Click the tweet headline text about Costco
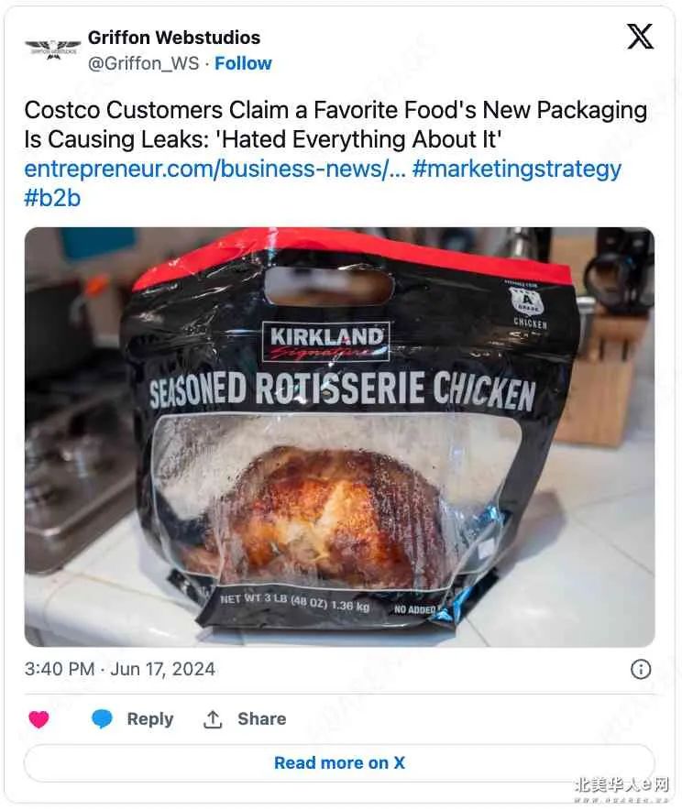The width and height of the screenshot is (682, 810). coord(335,125)
